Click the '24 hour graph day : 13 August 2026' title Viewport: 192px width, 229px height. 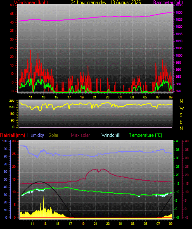(x=106, y=2)
